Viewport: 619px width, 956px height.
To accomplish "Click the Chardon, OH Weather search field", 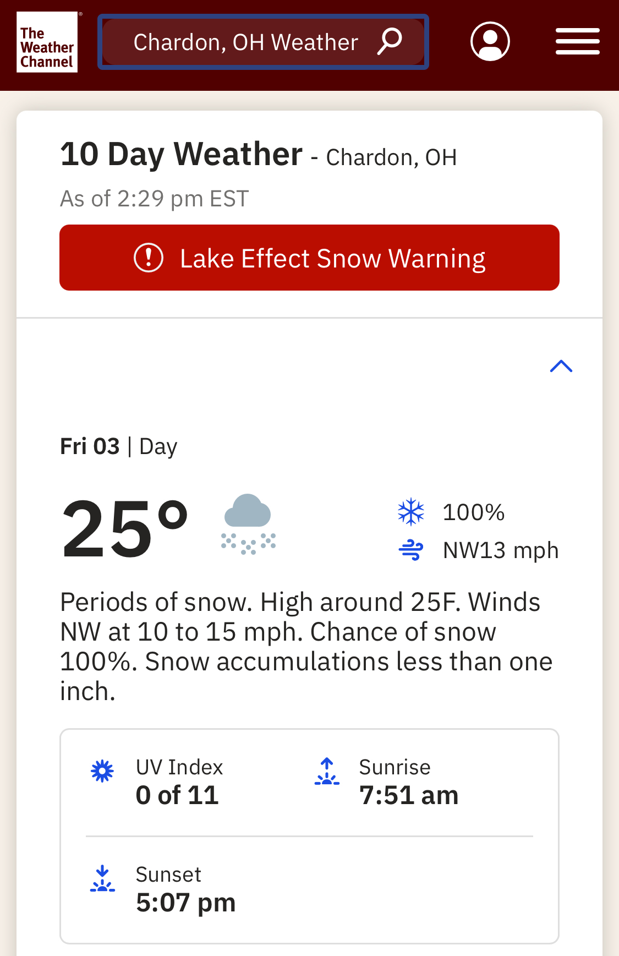I will pyautogui.click(x=263, y=42).
